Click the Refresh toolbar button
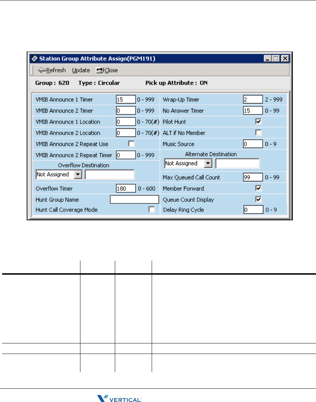Image resolution: width=316 pixels, height=402 pixels. coord(52,70)
